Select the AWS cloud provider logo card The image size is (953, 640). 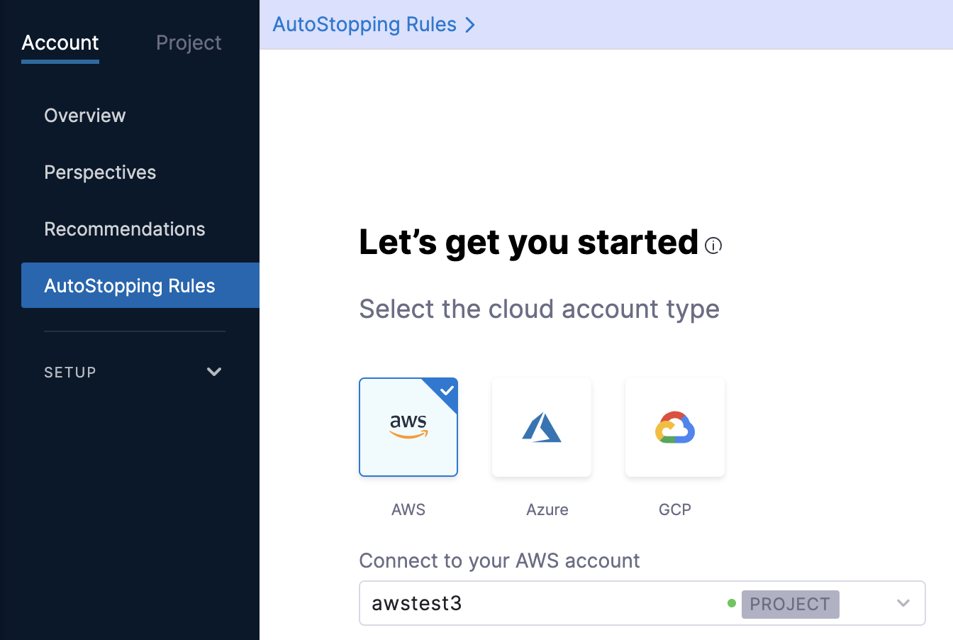(x=408, y=427)
